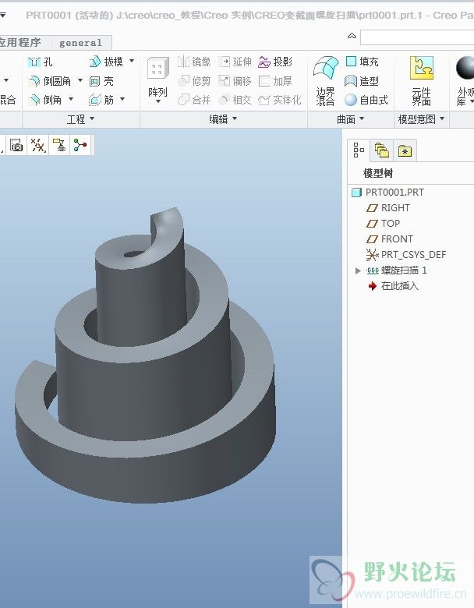Toggle annotation display icon in graphics toolbar
Viewport: 474px width, 608px height.
coord(59,146)
